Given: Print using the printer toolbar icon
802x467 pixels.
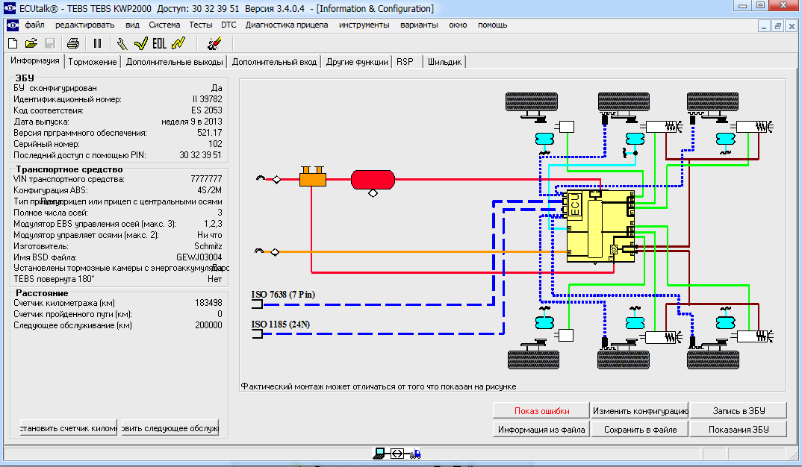Looking at the screenshot, I should pyautogui.click(x=73, y=43).
